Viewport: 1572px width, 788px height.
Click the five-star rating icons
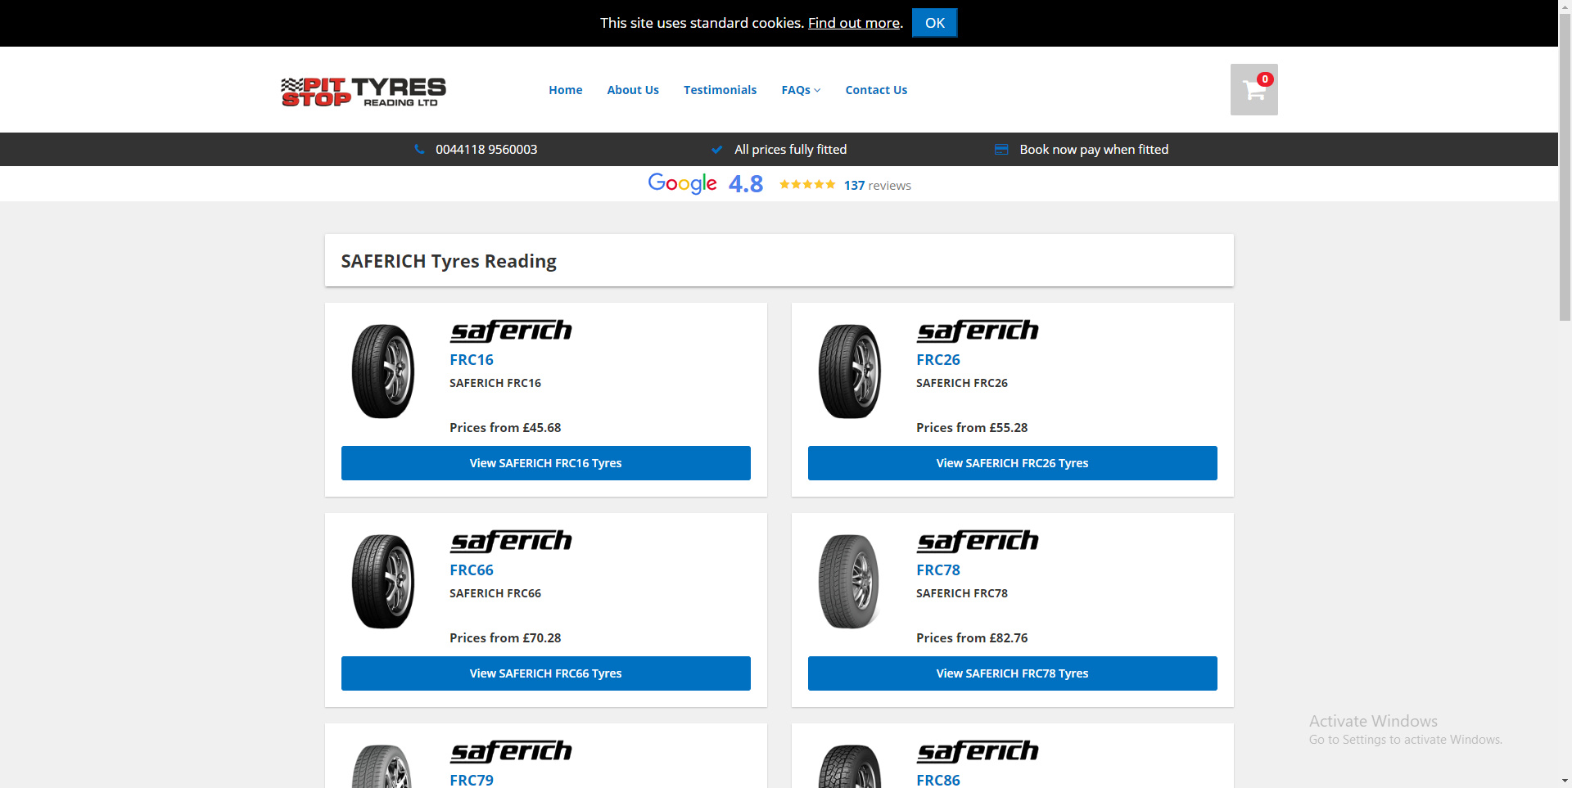point(807,184)
